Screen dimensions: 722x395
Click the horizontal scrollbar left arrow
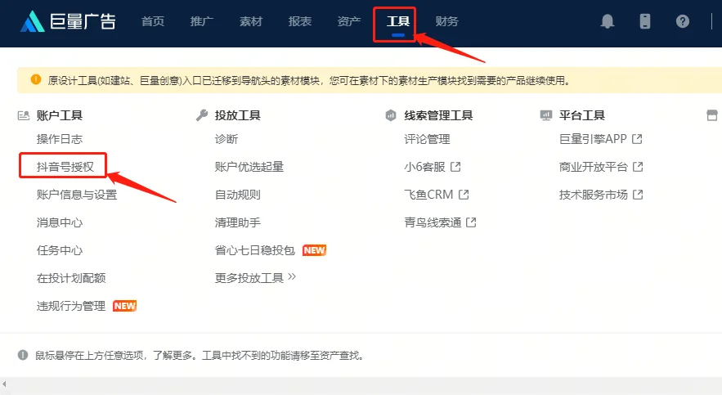5,383
